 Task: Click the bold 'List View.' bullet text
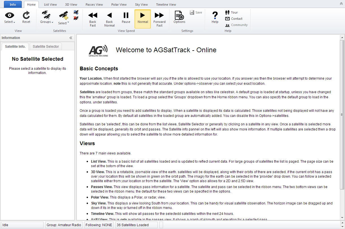tap(99, 162)
